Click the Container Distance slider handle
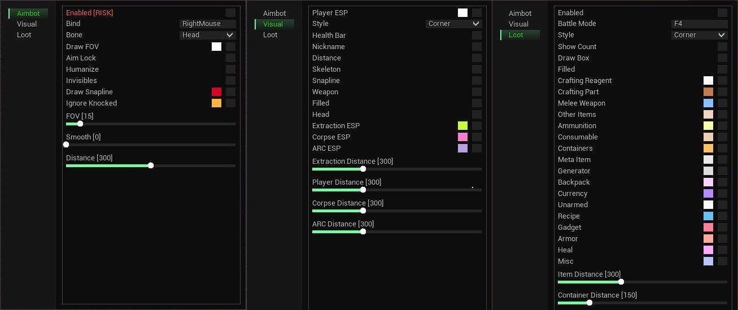This screenshot has height=310, width=738. 589,303
